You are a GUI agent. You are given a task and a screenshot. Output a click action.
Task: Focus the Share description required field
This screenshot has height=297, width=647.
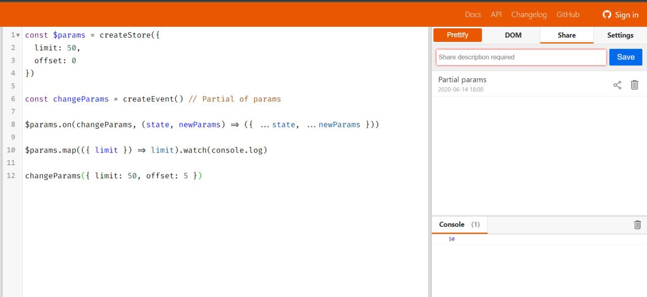coord(521,57)
